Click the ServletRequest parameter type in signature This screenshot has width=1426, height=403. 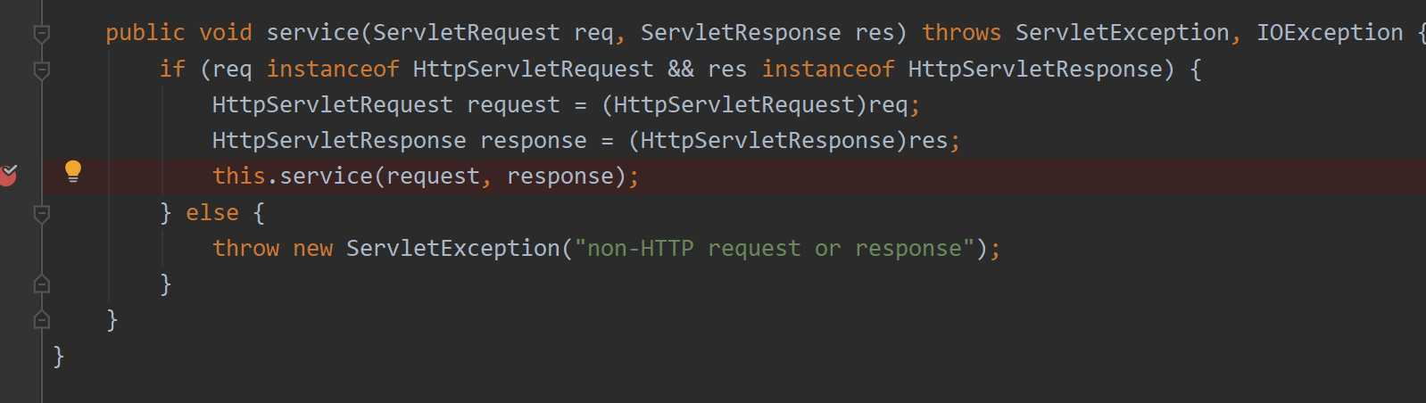[x=467, y=33]
